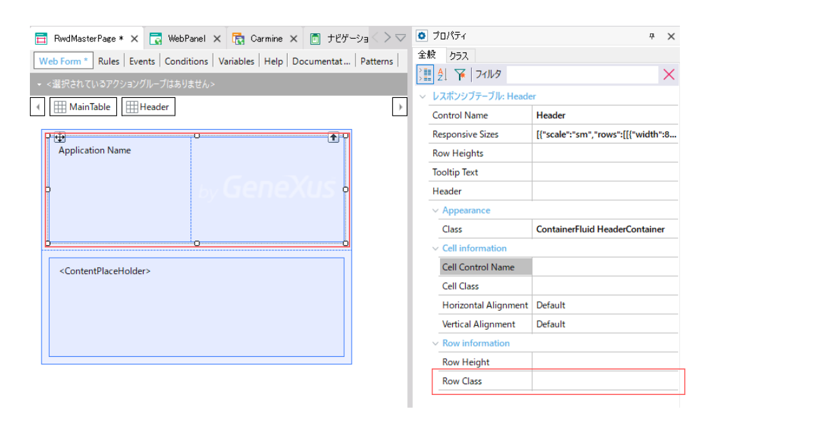The image size is (816, 431).
Task: Click the Cell Class value field
Action: [x=605, y=286]
